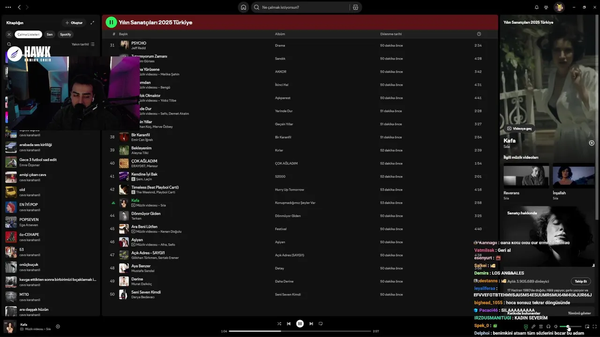Open the Yakın tarihli sort dropdown
The width and height of the screenshot is (600, 337).
83,44
